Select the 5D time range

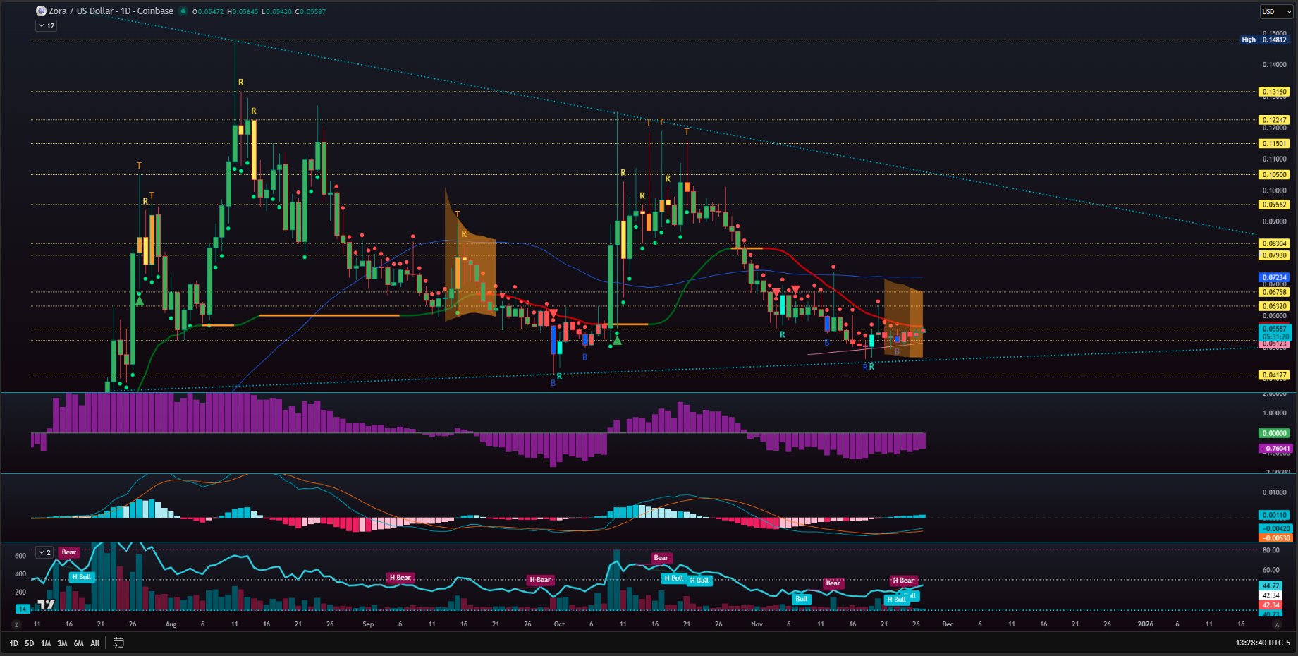tap(30, 643)
